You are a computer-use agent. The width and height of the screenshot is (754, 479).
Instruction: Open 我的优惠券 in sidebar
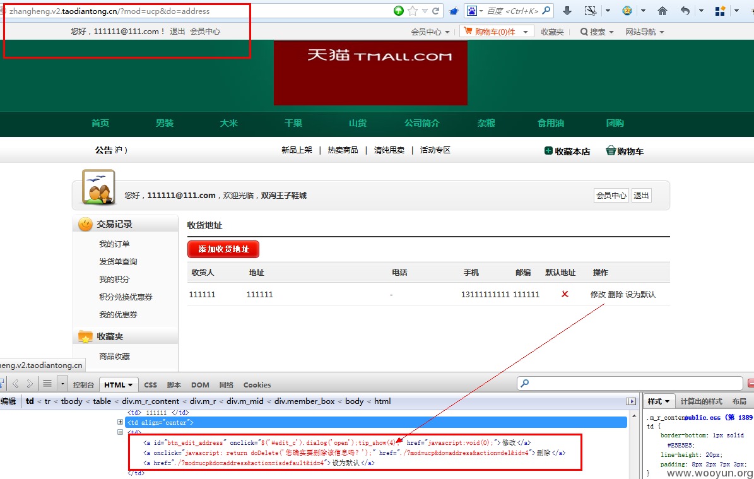(118, 315)
